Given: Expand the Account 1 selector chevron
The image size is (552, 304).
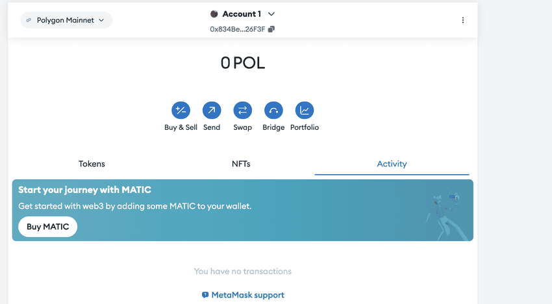Looking at the screenshot, I should click(271, 14).
